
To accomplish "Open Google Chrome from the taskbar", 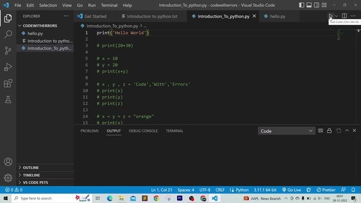I will click(x=156, y=198).
